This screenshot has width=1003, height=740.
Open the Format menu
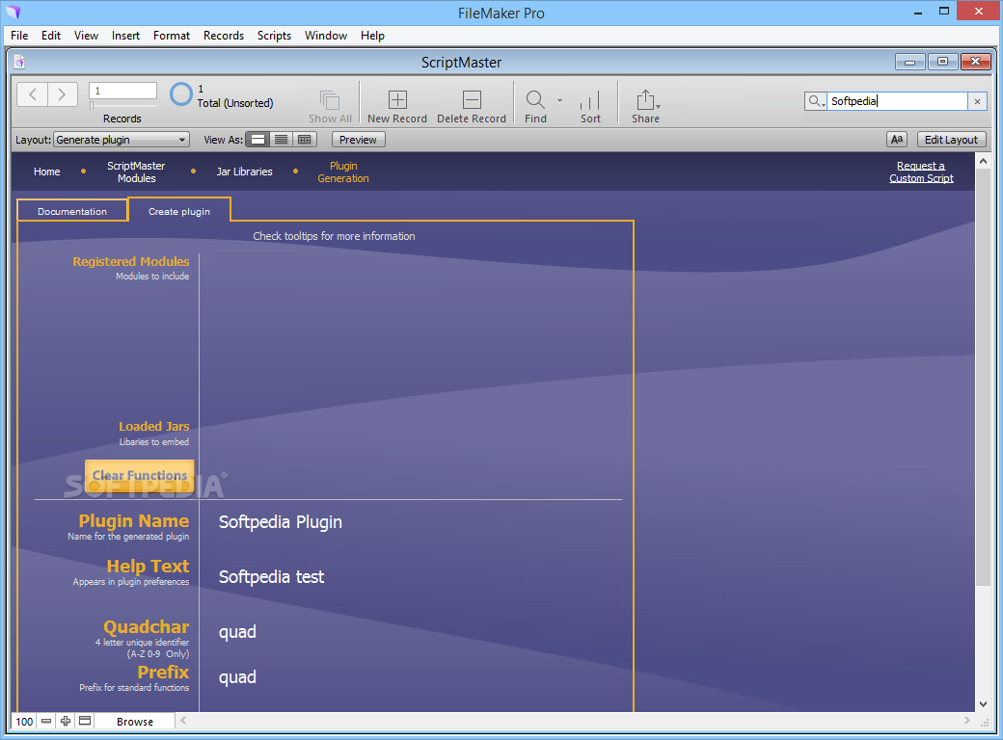[x=172, y=35]
